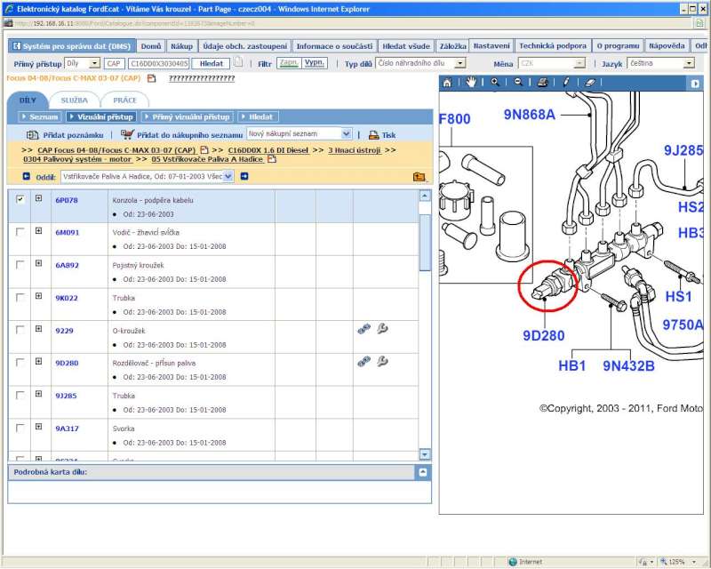Click the parts list scrollbar down arrow
Image resolution: width=711 pixels, height=569 pixels.
coord(424,454)
